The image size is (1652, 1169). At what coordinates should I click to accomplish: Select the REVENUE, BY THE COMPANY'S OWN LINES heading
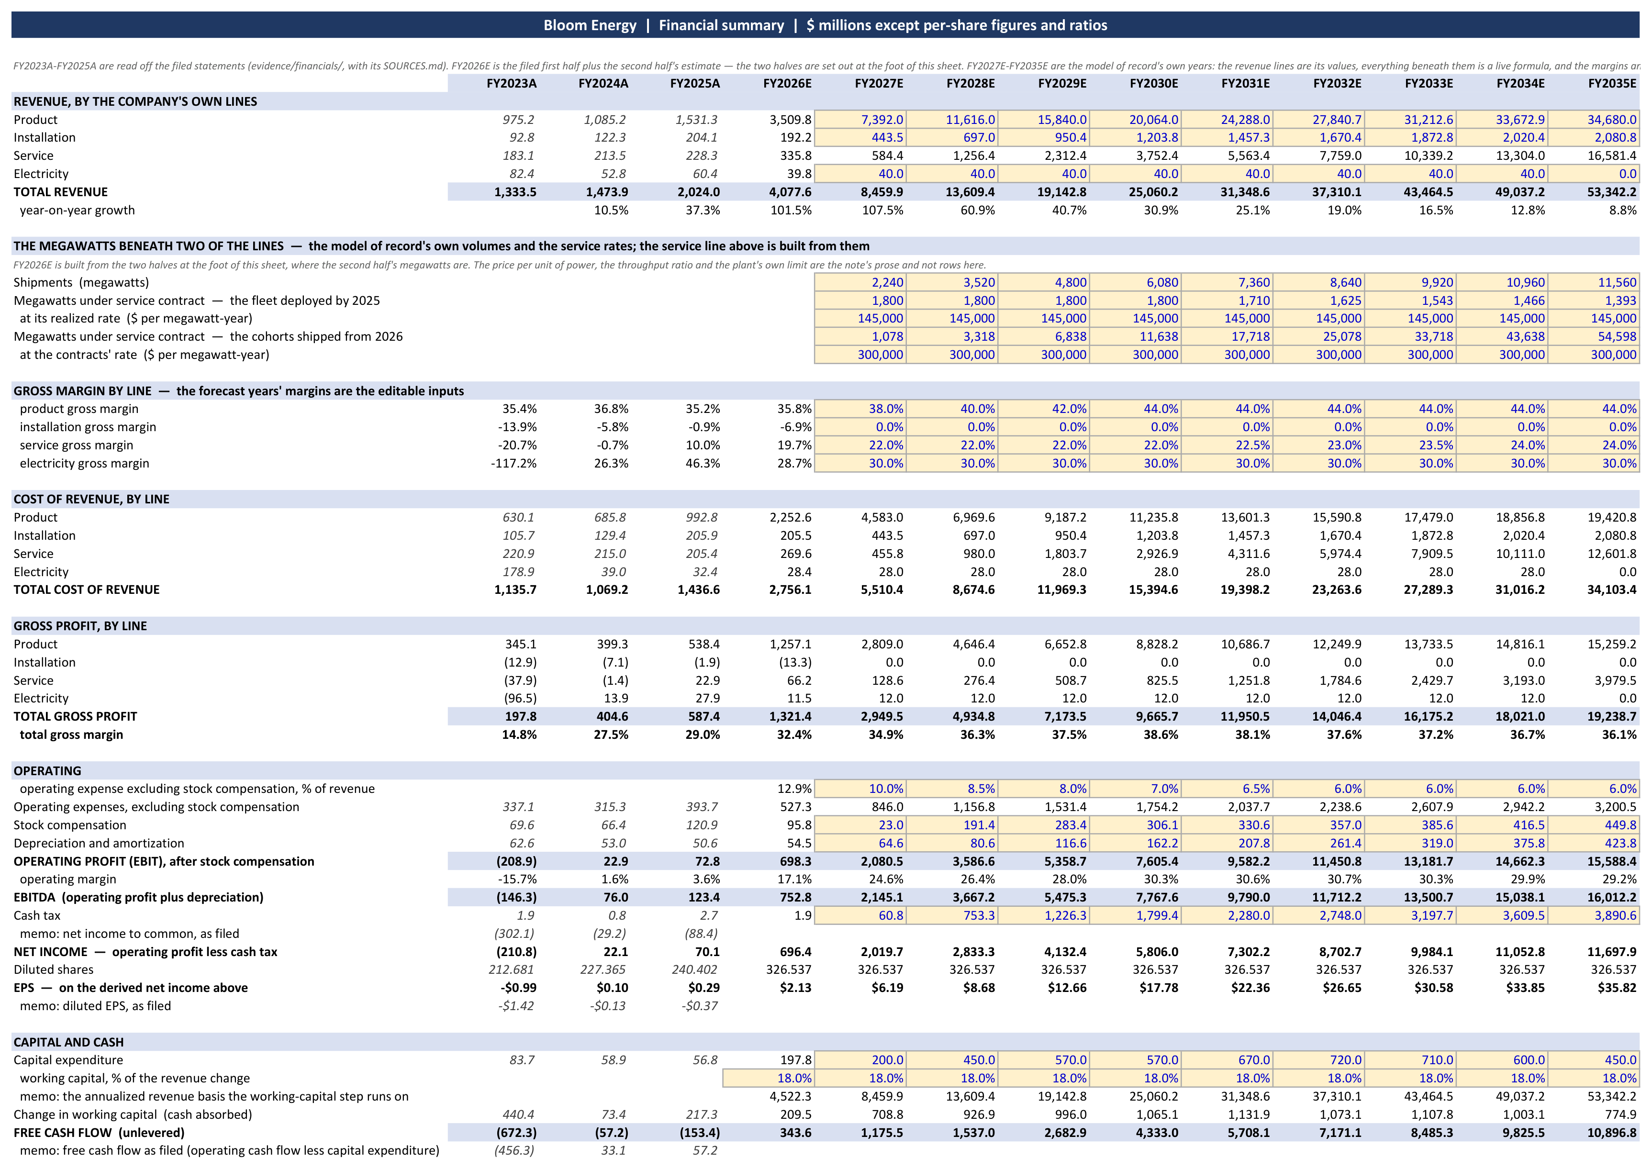135,101
